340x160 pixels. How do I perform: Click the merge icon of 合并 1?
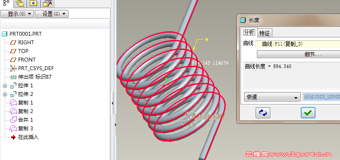13,120
